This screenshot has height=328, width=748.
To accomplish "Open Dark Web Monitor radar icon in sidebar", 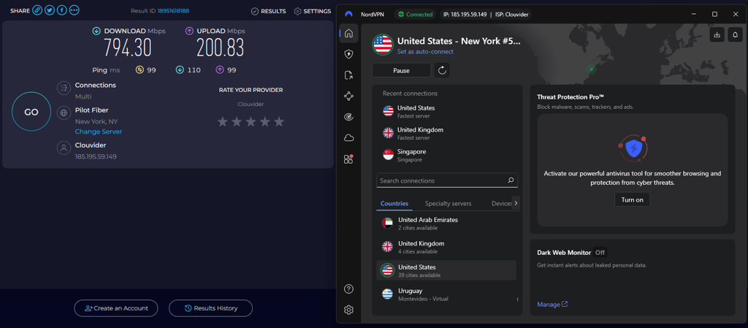I will pos(348,117).
